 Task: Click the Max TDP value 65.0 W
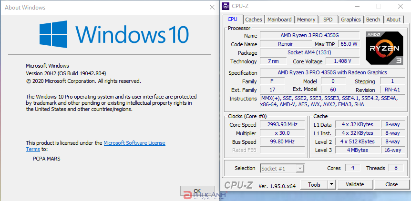(x=349, y=44)
